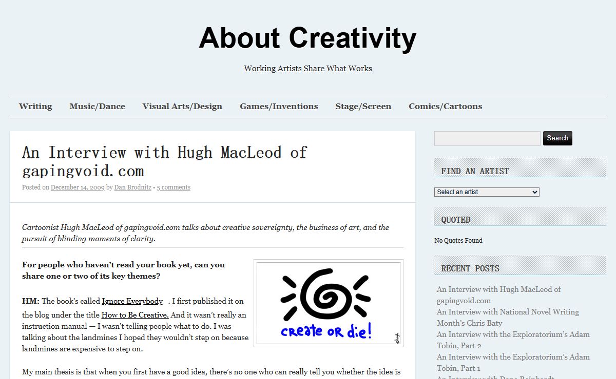This screenshot has width=616, height=379.
Task: Open recent post about Hugh MacLeod interview
Action: (499, 295)
